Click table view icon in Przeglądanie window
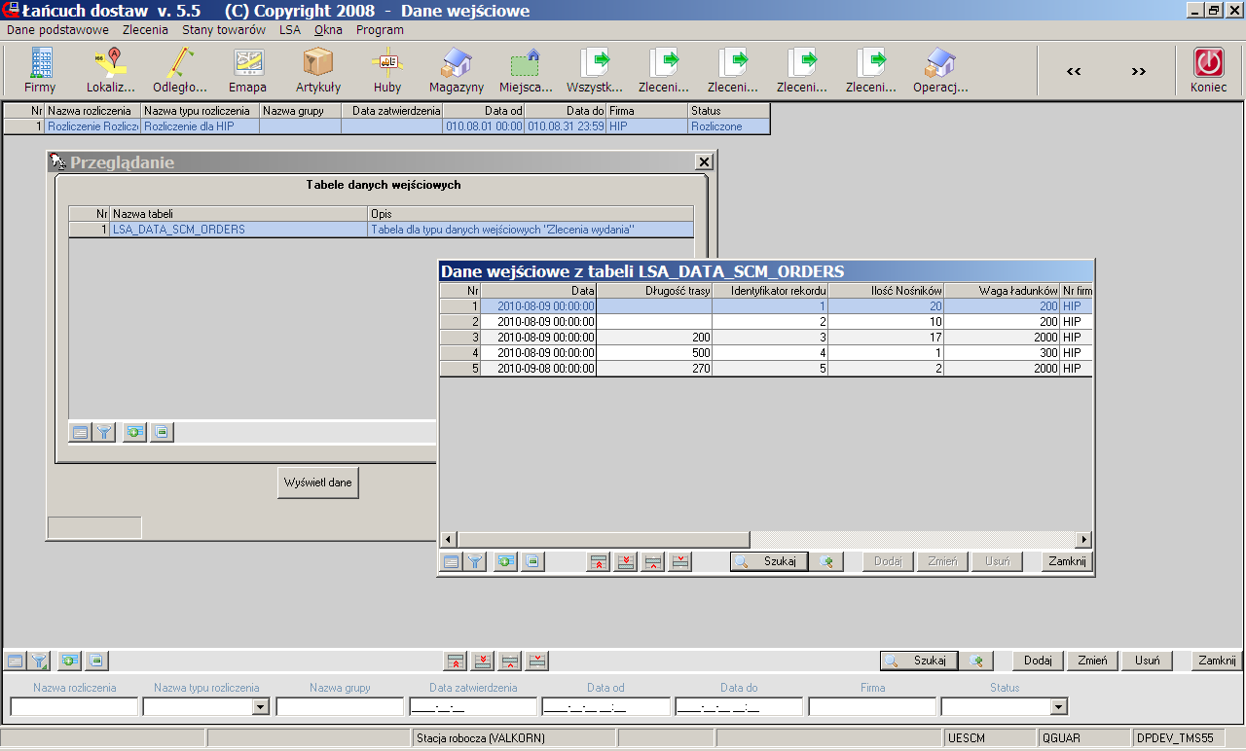The height and width of the screenshot is (751, 1246). tap(81, 432)
